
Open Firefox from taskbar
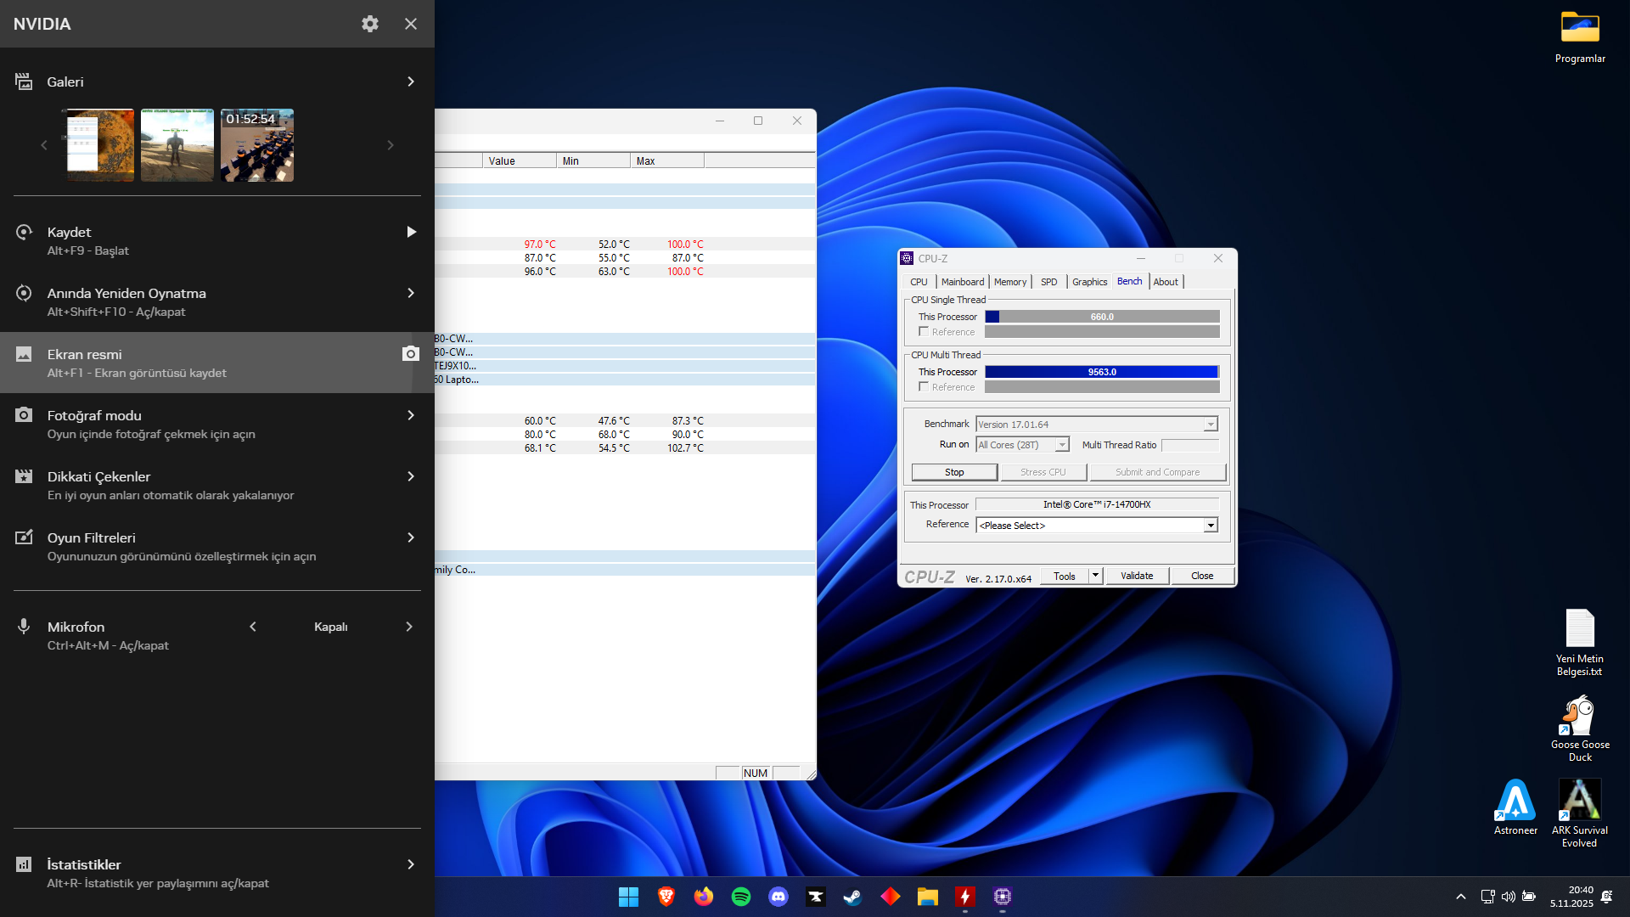pyautogui.click(x=704, y=897)
